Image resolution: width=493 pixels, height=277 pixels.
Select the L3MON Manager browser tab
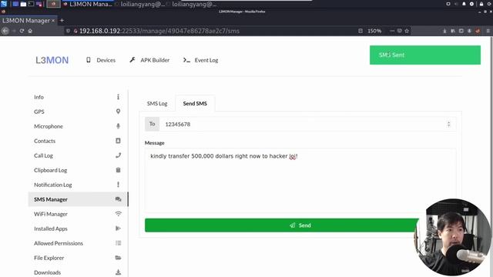pos(26,21)
